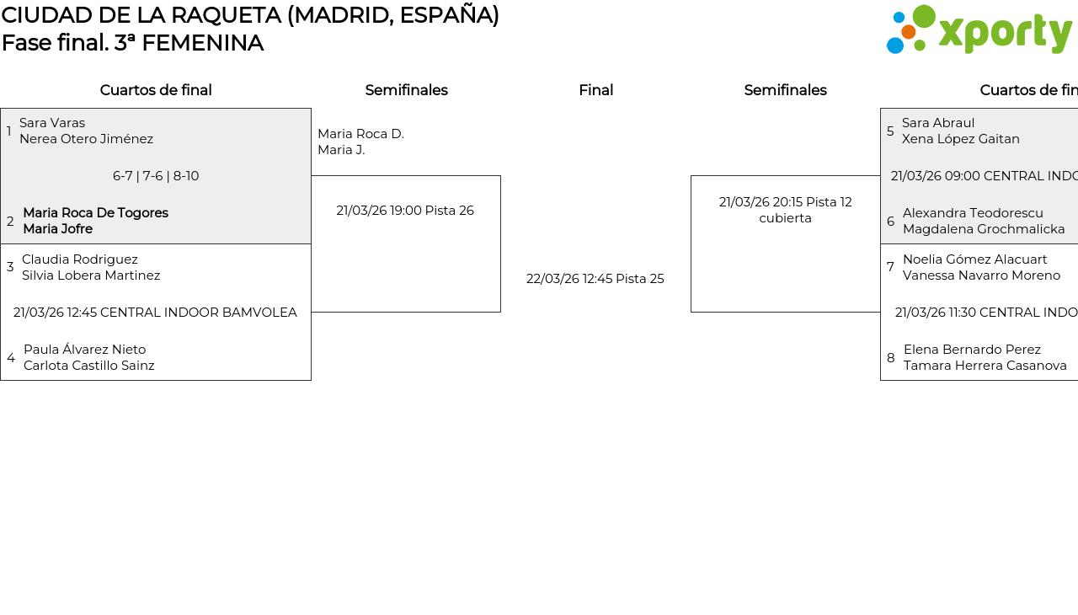The width and height of the screenshot is (1078, 615).
Task: Click the Fase final 3ª FEMENINA title
Action: [x=132, y=43]
